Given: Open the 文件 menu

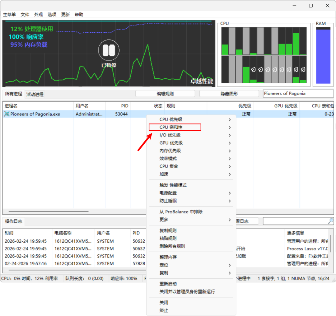Looking at the screenshot, I should pos(25,15).
